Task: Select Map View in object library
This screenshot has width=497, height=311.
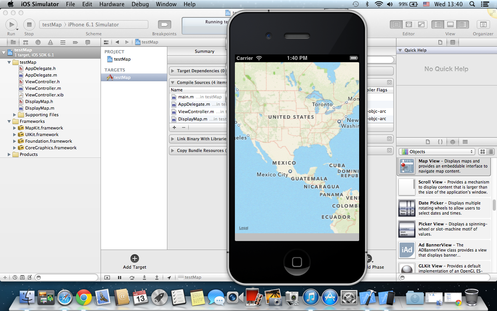Action: tap(443, 166)
